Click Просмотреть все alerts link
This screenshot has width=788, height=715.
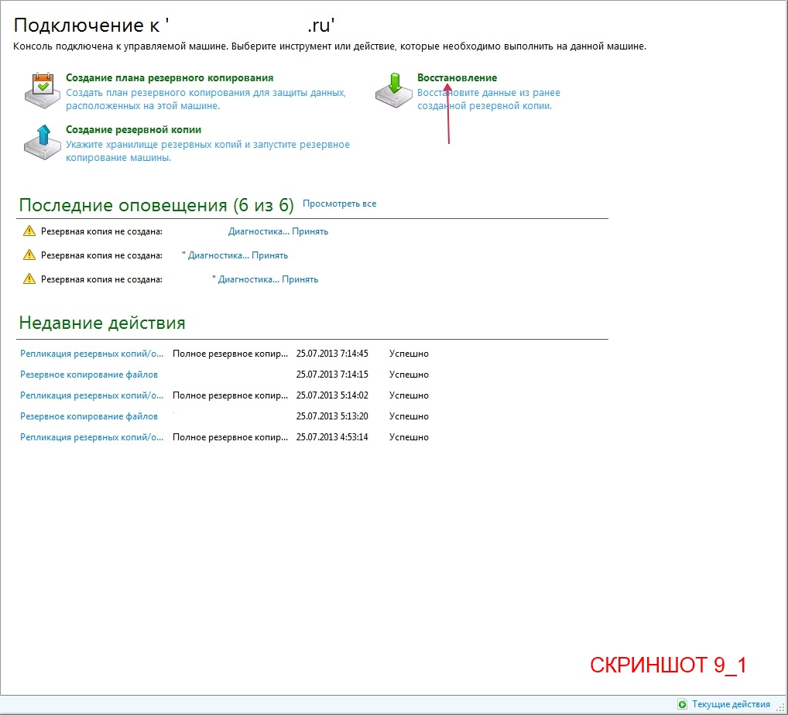pyautogui.click(x=339, y=204)
